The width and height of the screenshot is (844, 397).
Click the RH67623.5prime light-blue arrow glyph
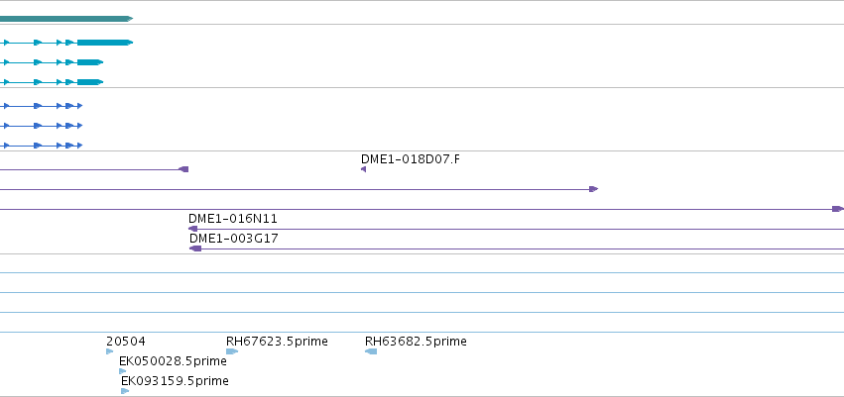[x=232, y=351]
